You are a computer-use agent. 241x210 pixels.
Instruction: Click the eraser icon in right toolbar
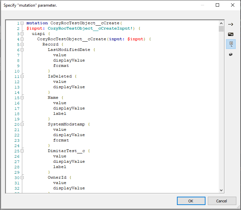[x=231, y=54]
